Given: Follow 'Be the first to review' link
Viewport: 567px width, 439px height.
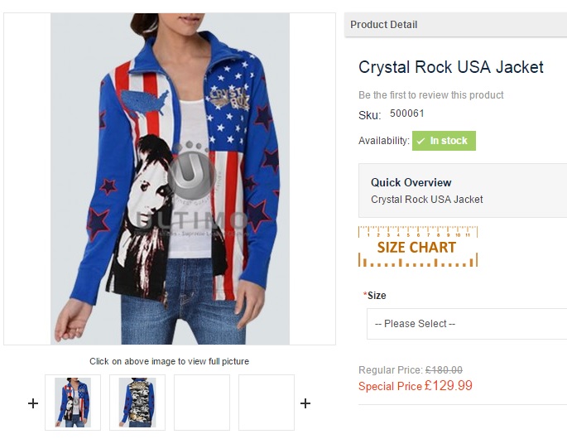Looking at the screenshot, I should 431,95.
